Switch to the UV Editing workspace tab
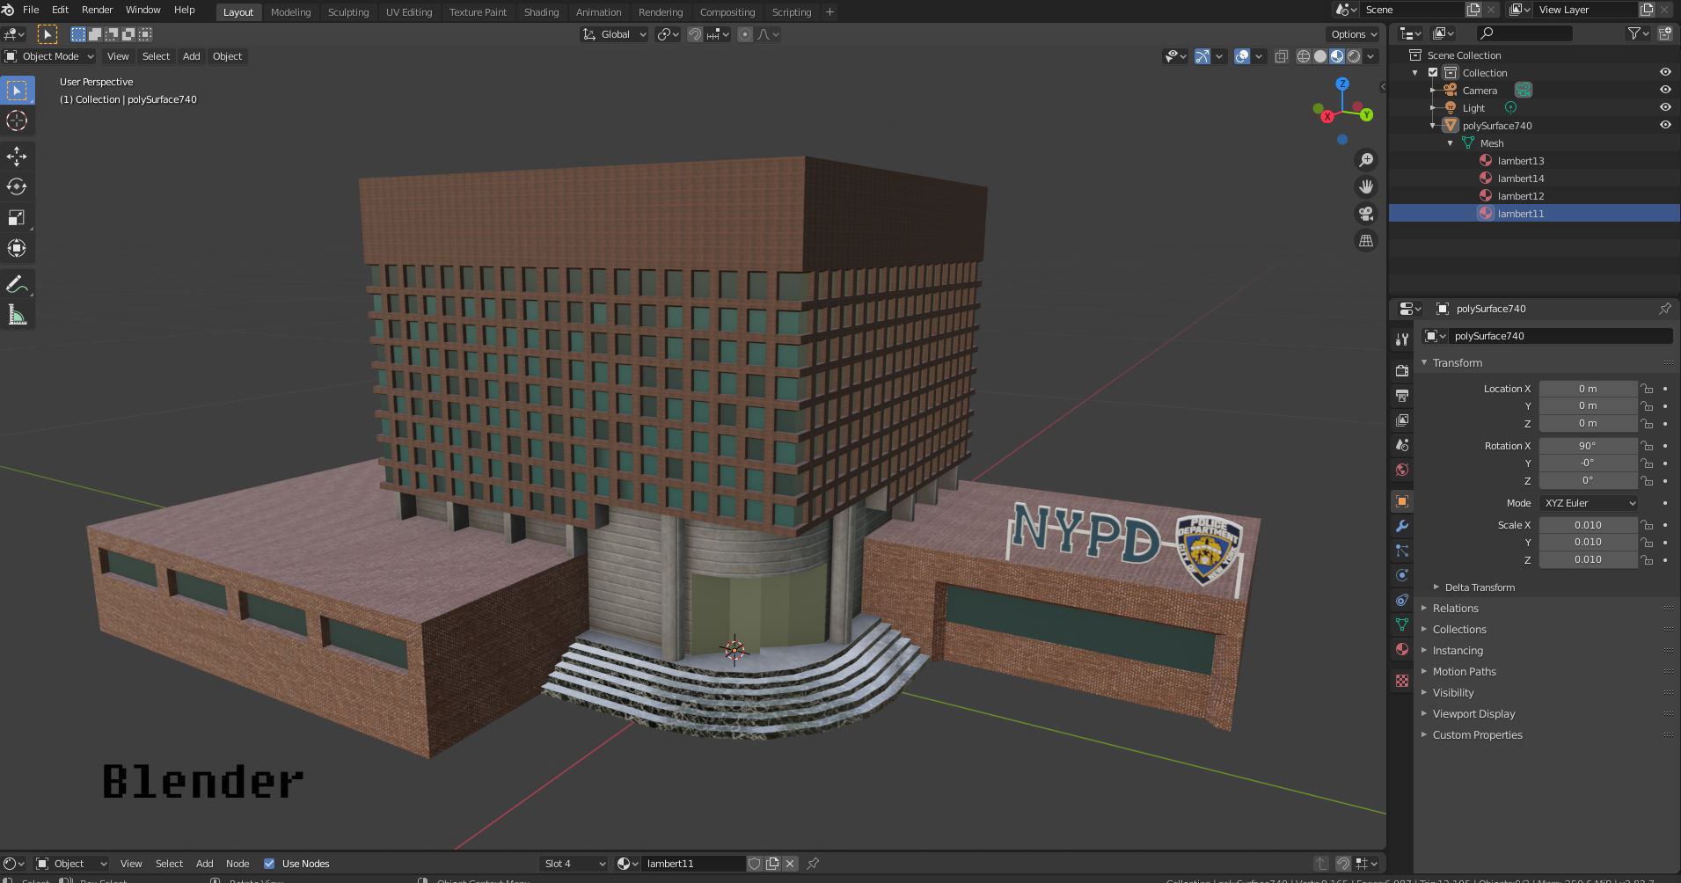Image resolution: width=1681 pixels, height=883 pixels. [409, 12]
